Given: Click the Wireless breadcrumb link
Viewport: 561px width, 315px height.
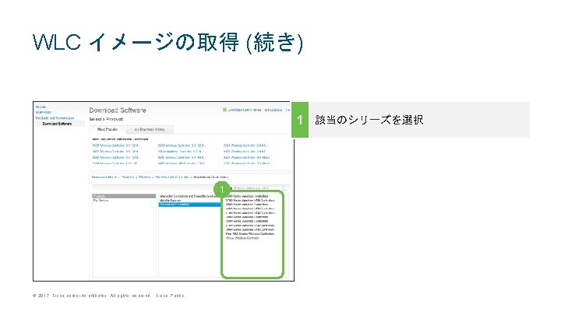Looking at the screenshot, I should [x=144, y=177].
